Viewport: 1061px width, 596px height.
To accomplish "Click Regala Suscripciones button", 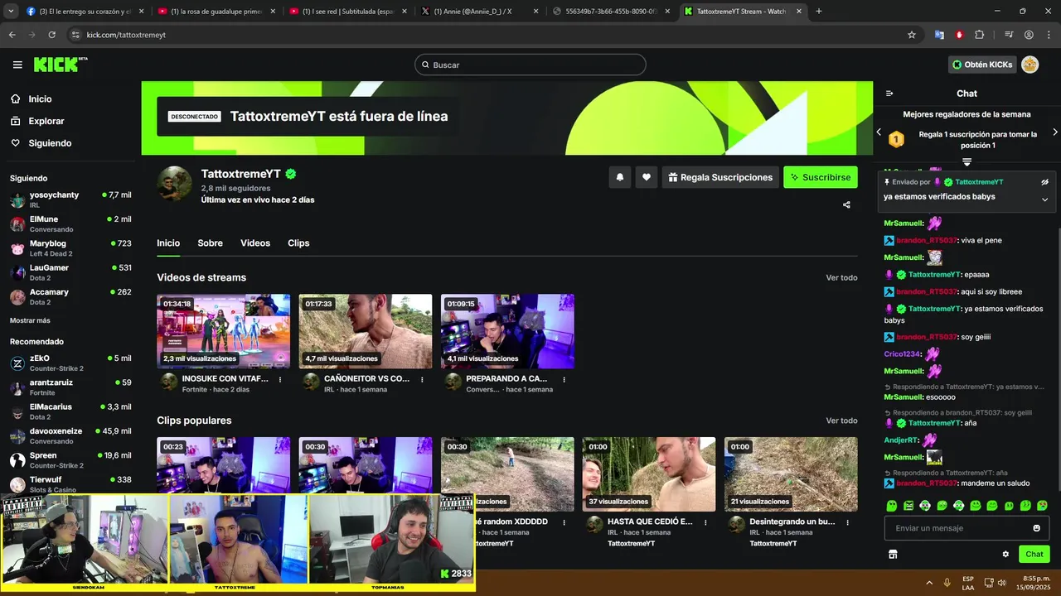I will click(720, 177).
